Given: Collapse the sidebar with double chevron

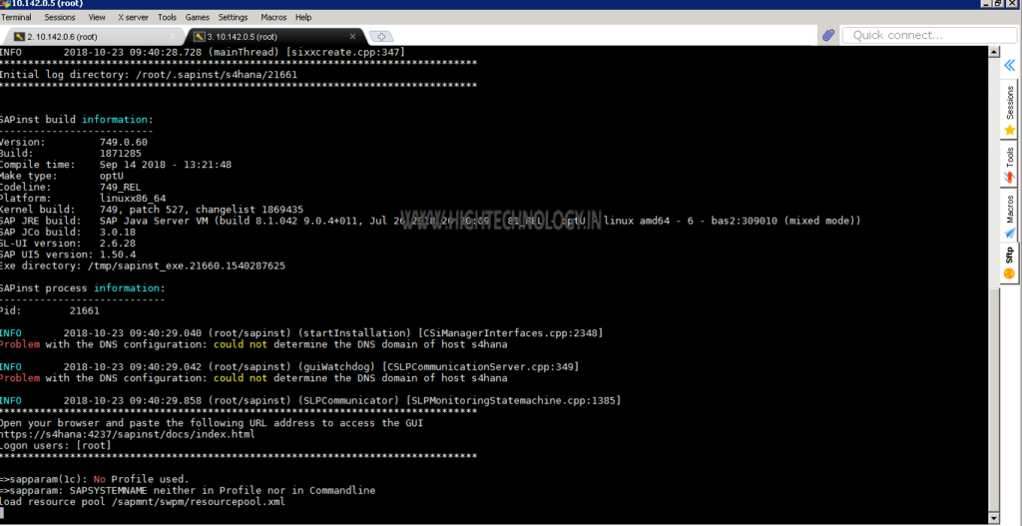Looking at the screenshot, I should tap(1010, 65).
